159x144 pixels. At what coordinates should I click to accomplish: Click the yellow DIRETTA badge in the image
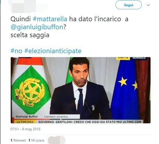tap(123, 58)
